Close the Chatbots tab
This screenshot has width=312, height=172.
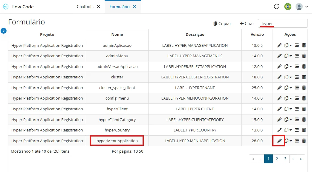click(99, 7)
